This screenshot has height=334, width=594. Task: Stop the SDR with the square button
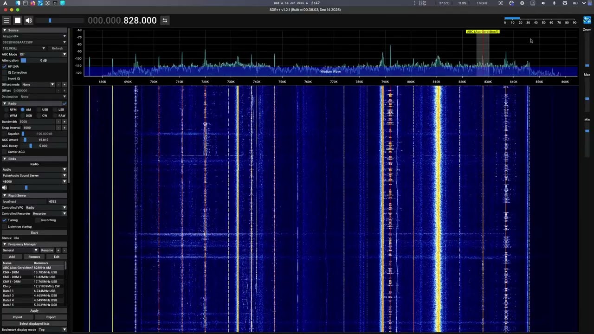18,20
